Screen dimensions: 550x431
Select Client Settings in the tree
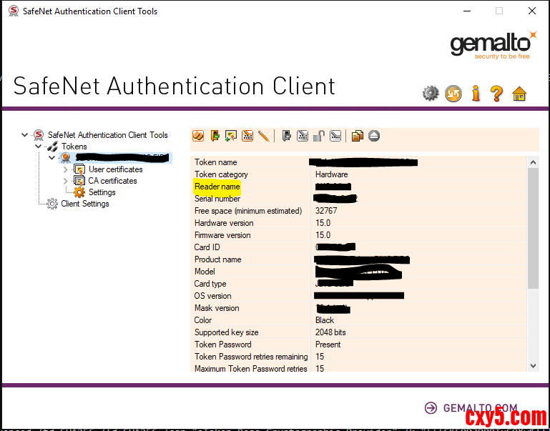click(84, 204)
